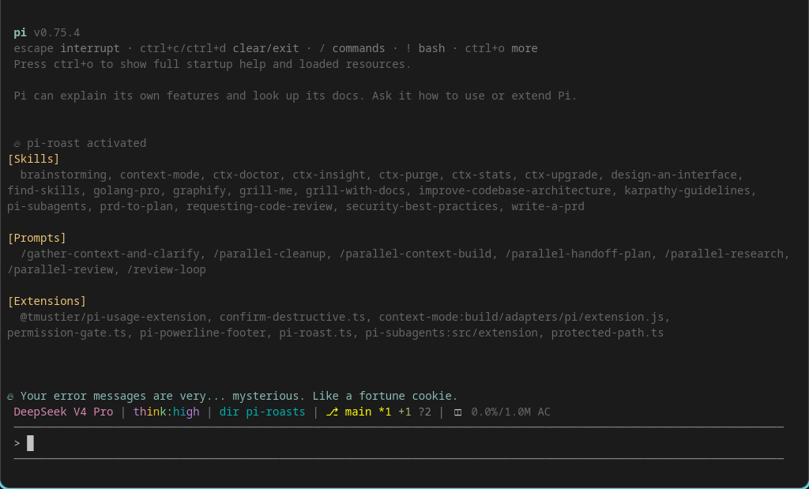Click the 'context-mode' skill name
Viewport: 809px width, 489px height.
[160, 175]
